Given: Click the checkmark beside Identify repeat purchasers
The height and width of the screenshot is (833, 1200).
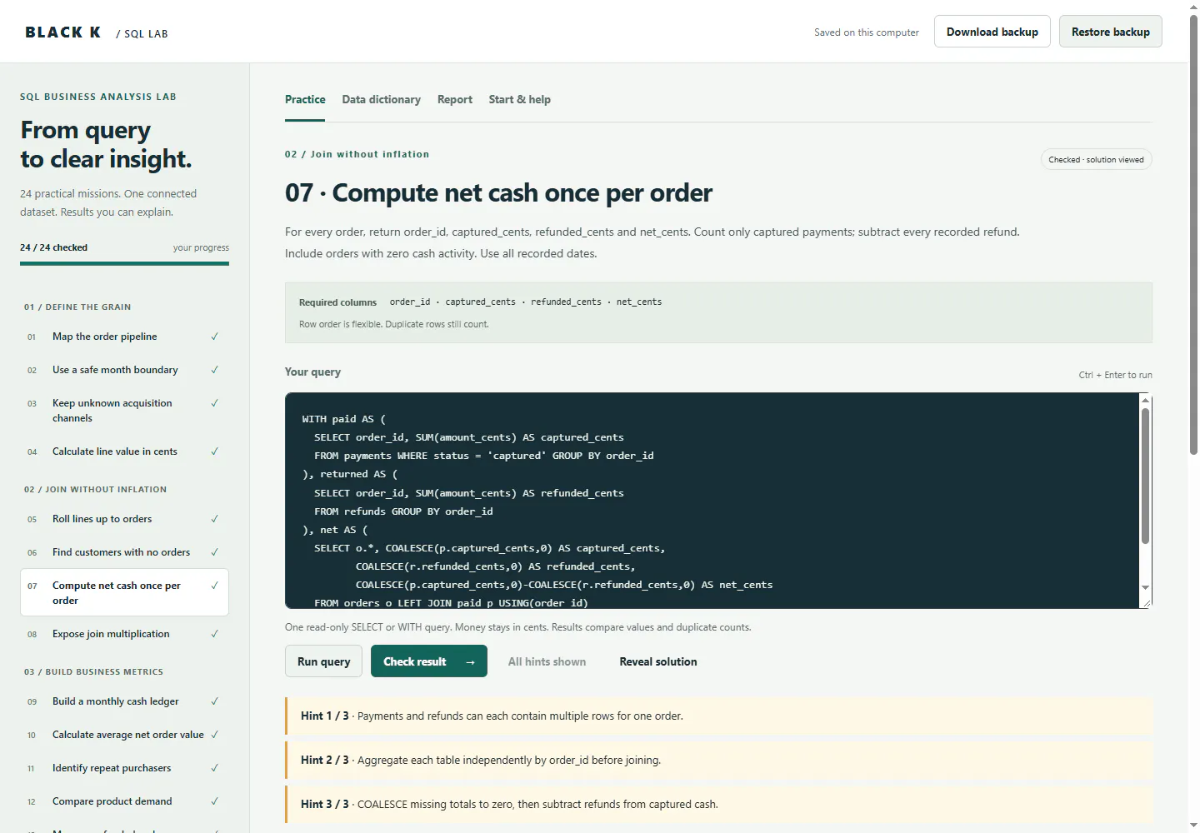Looking at the screenshot, I should [x=214, y=768].
